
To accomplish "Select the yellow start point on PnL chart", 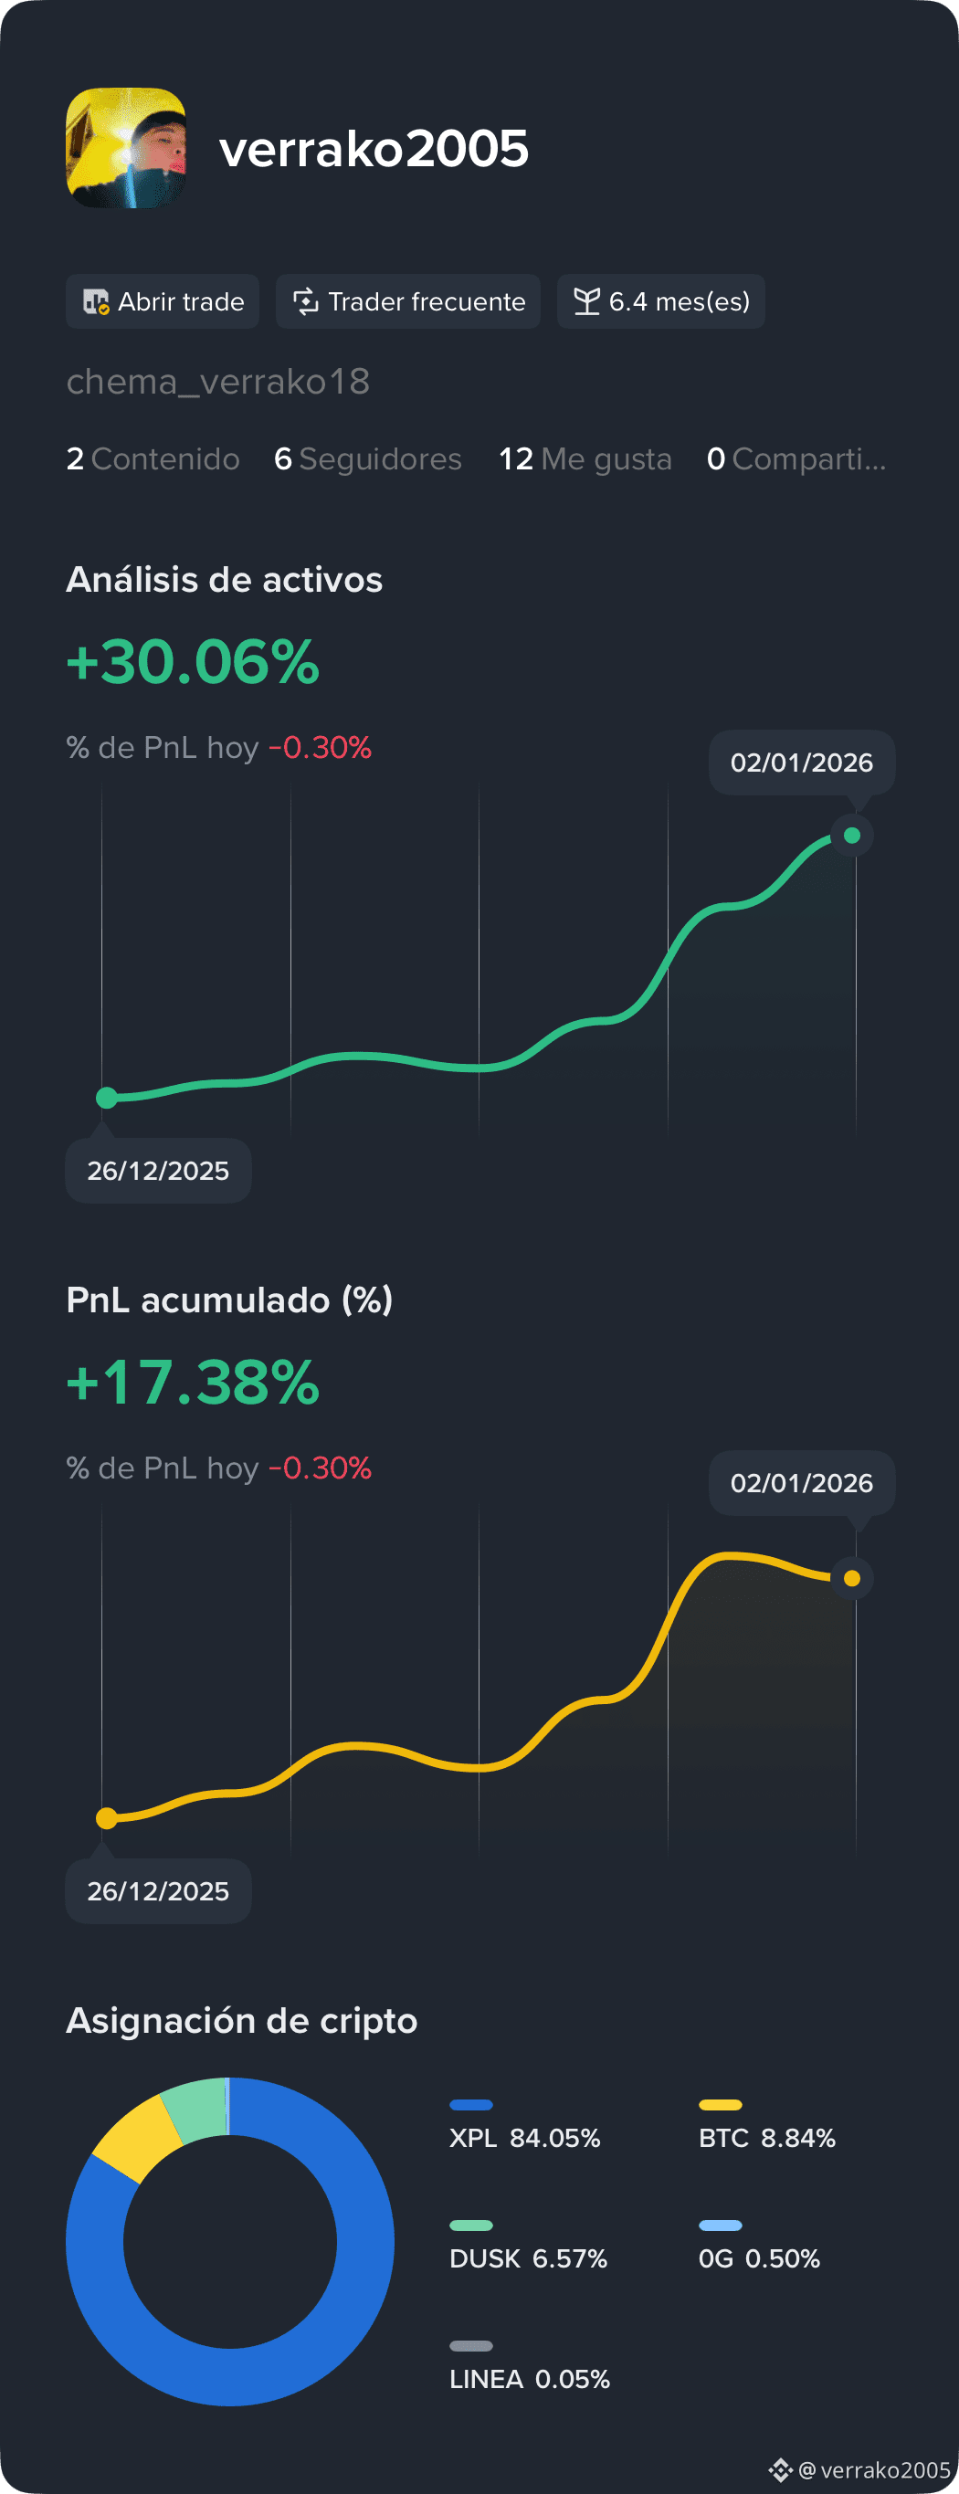I will tap(108, 1818).
